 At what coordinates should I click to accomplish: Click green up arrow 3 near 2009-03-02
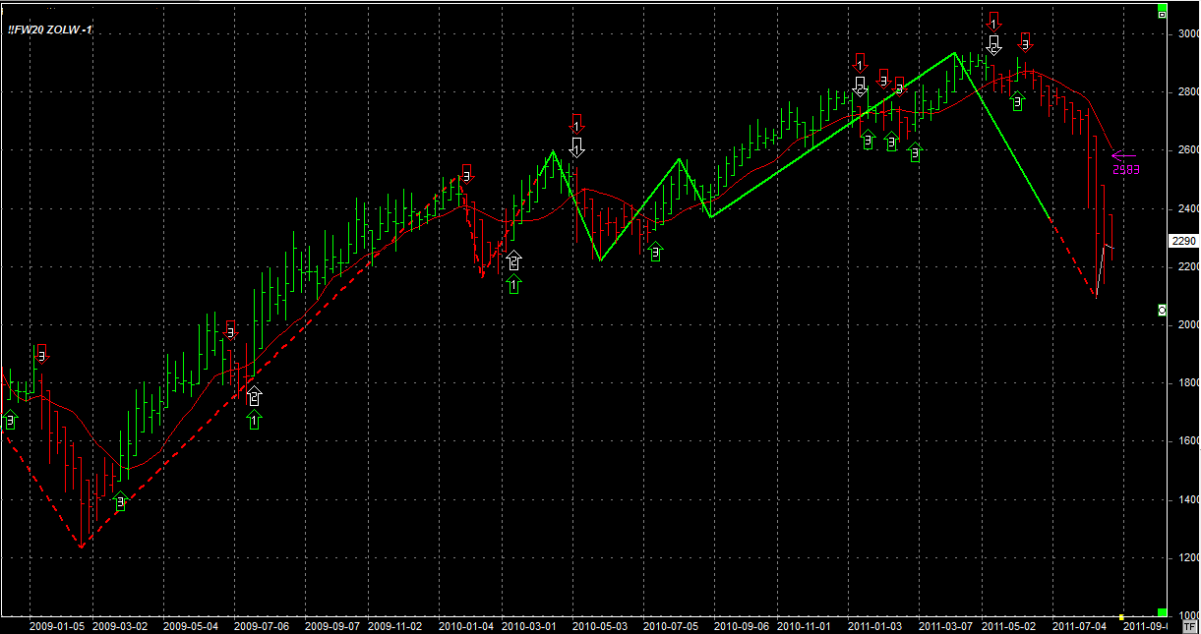click(x=120, y=501)
